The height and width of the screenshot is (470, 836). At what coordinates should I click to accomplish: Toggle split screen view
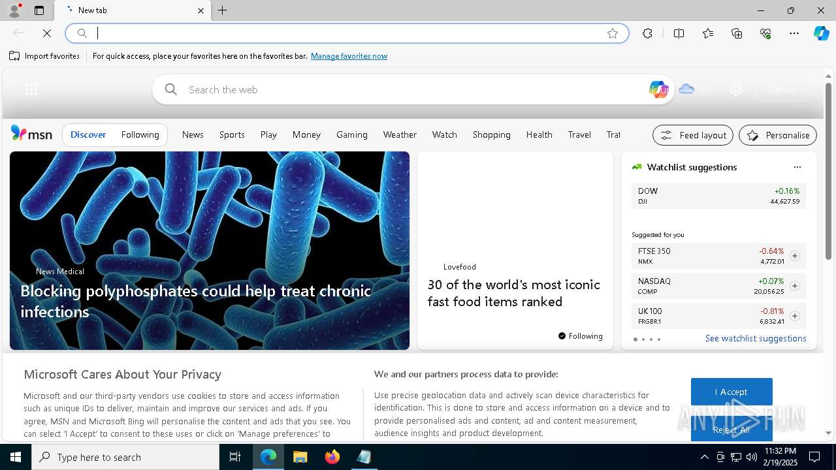click(679, 33)
